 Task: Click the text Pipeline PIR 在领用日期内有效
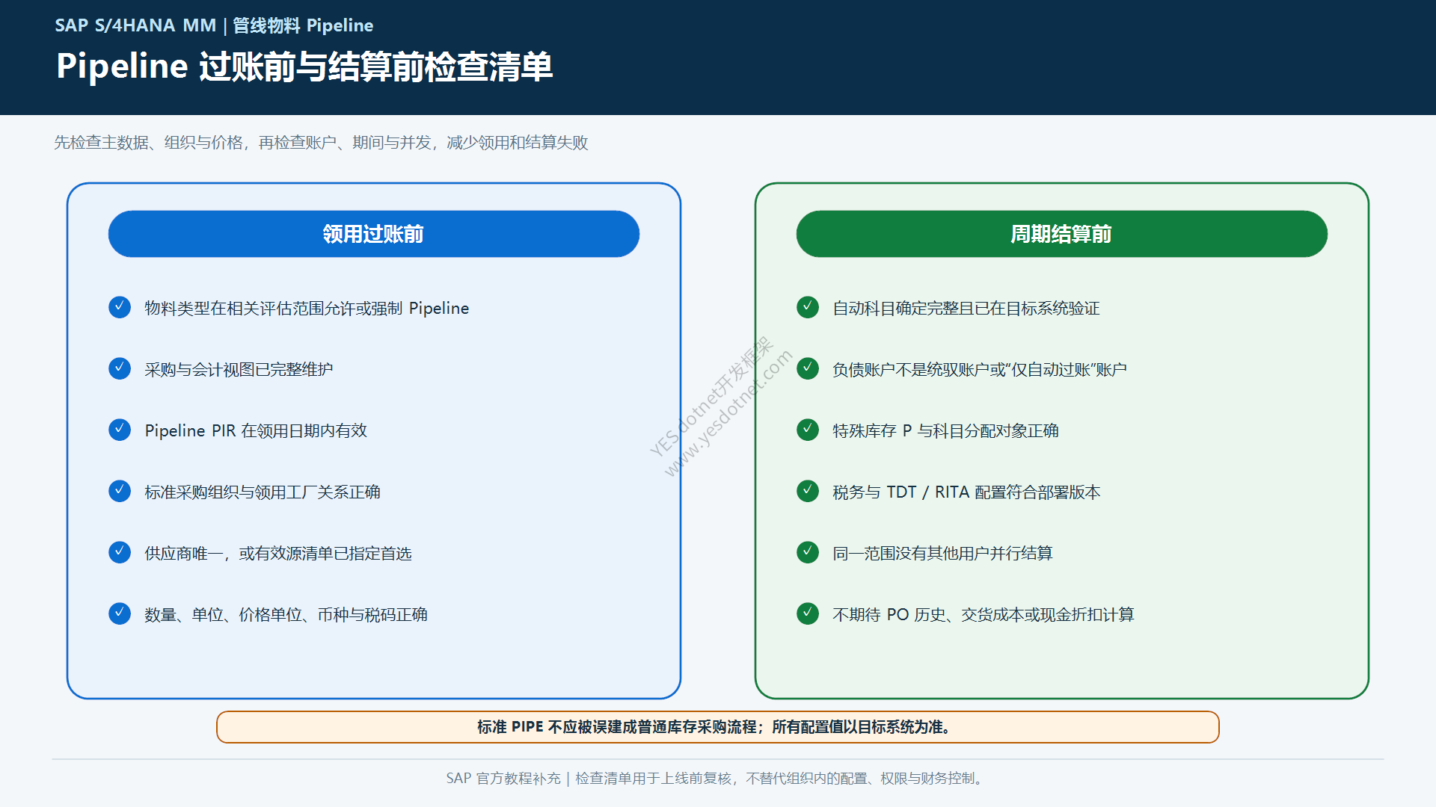[256, 430]
